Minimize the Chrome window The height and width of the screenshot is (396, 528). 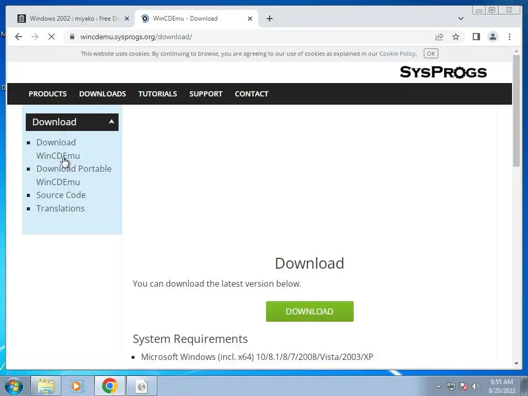click(479, 10)
